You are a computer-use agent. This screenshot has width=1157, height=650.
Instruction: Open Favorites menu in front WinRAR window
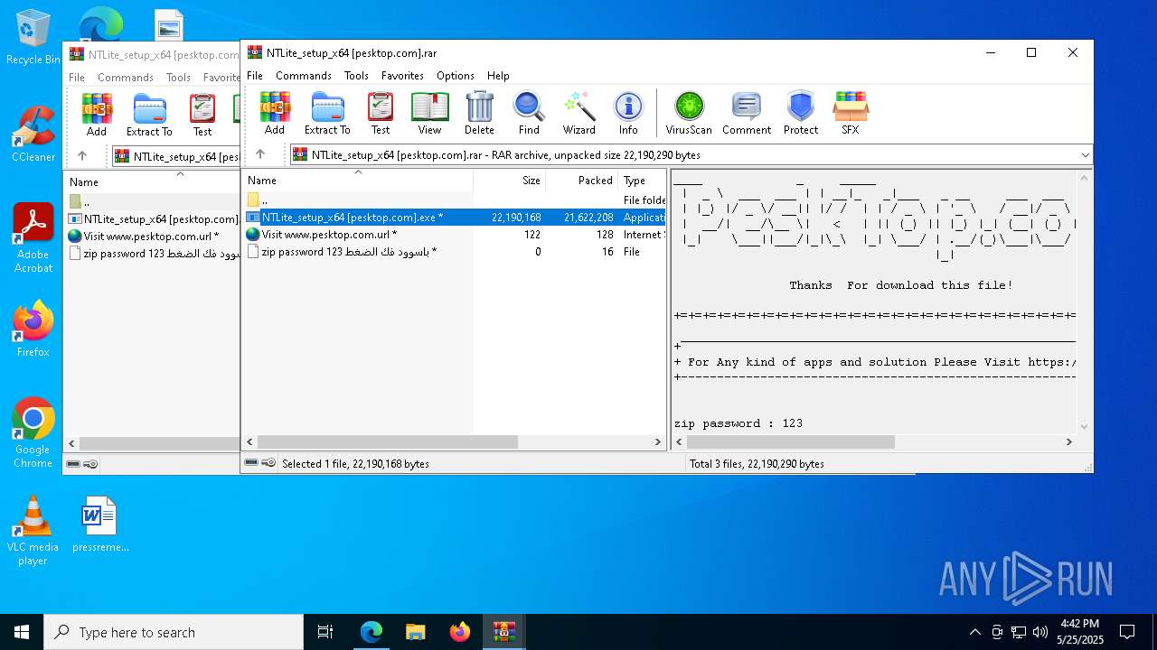402,76
